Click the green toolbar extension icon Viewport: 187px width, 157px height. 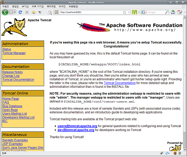[x=134, y=12]
